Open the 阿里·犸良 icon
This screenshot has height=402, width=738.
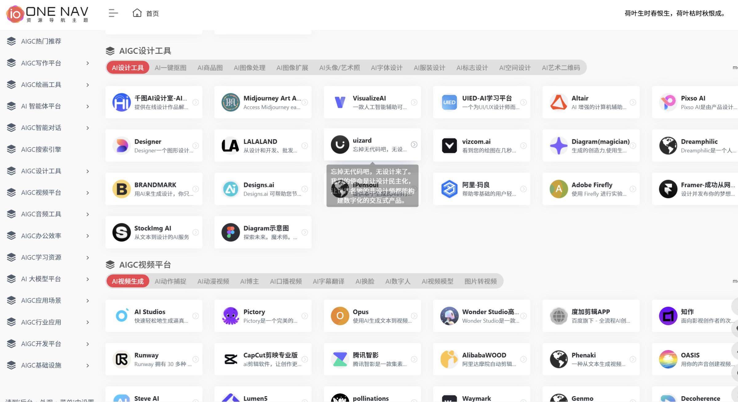point(449,189)
